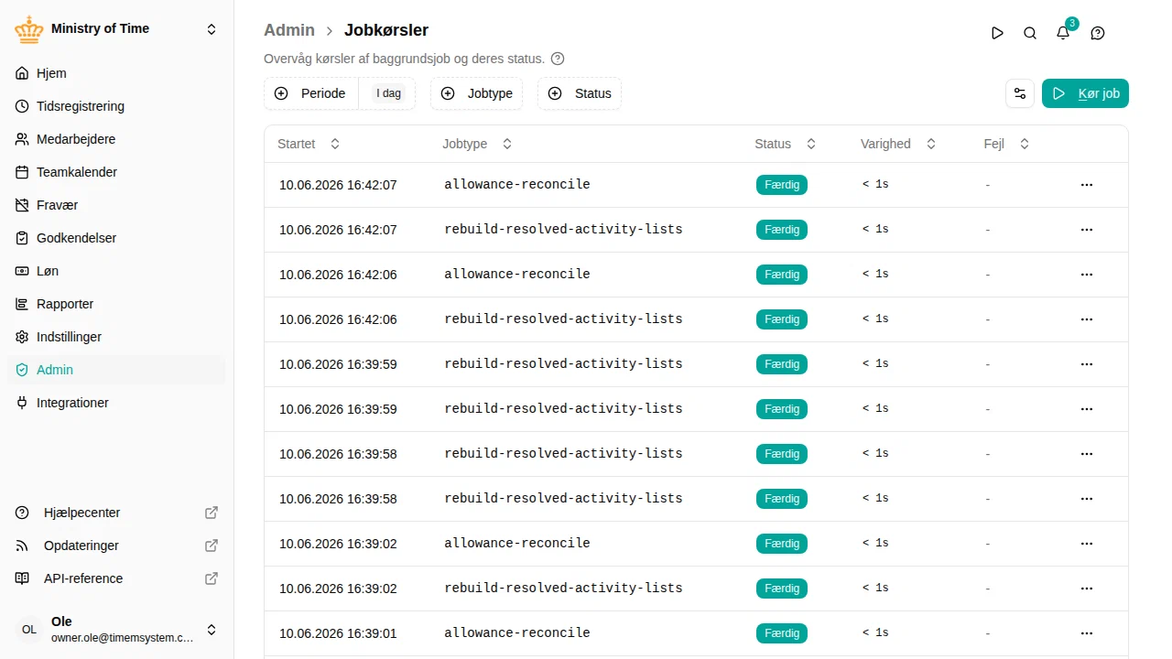Open row actions for 16:42:07 rebuild-resolved-activity-lists
Viewport: 1172px width, 659px height.
pos(1087,230)
